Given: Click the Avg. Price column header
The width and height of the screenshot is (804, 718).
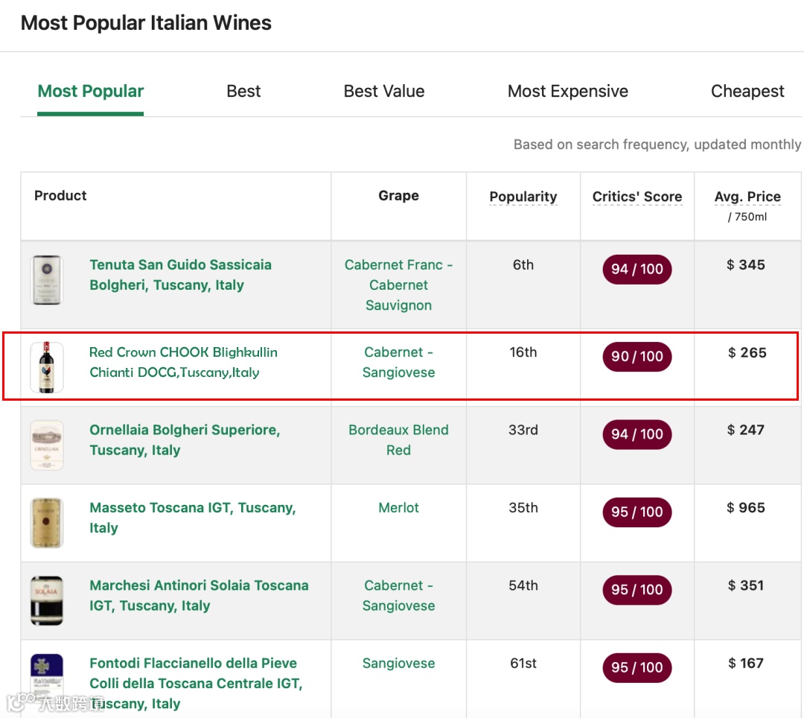Looking at the screenshot, I should pyautogui.click(x=747, y=197).
